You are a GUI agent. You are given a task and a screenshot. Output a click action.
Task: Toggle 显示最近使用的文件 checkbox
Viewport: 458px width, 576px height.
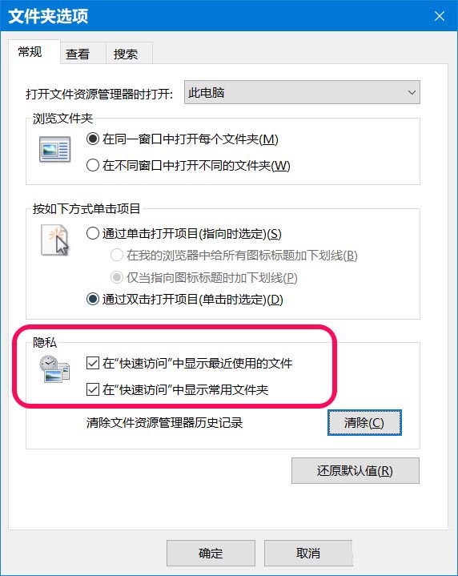[93, 363]
